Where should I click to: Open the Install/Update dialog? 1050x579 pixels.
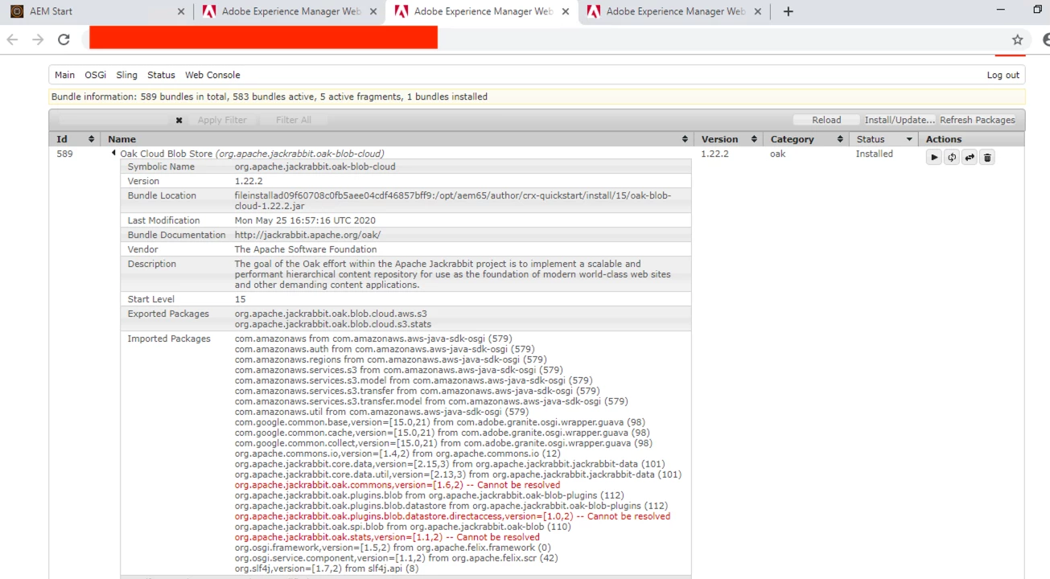point(899,120)
